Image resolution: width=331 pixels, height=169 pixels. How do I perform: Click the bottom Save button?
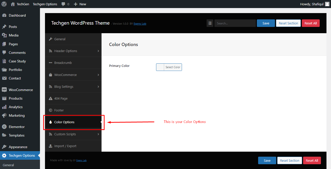click(267, 160)
